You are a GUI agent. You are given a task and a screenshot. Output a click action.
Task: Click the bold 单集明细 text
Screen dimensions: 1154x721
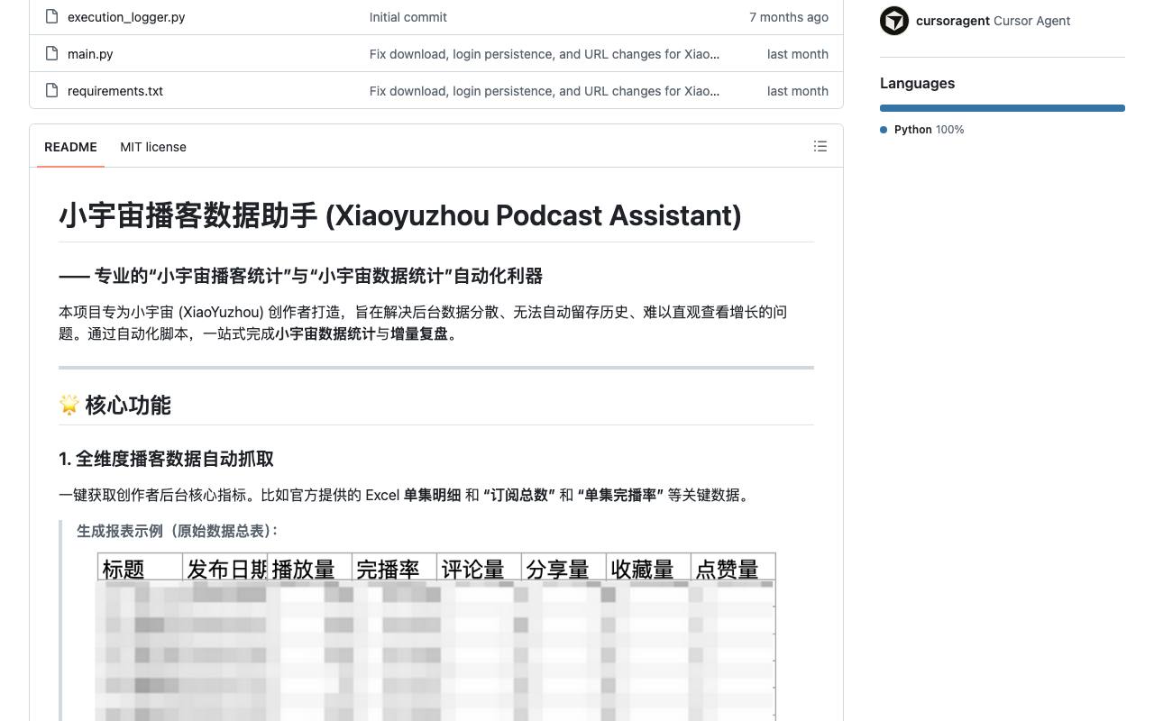[x=432, y=495]
